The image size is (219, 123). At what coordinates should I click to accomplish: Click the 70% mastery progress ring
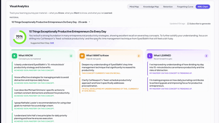[19, 37]
